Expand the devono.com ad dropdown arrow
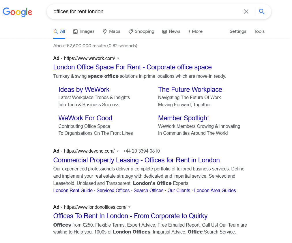The width and height of the screenshot is (292, 243). click(x=117, y=151)
